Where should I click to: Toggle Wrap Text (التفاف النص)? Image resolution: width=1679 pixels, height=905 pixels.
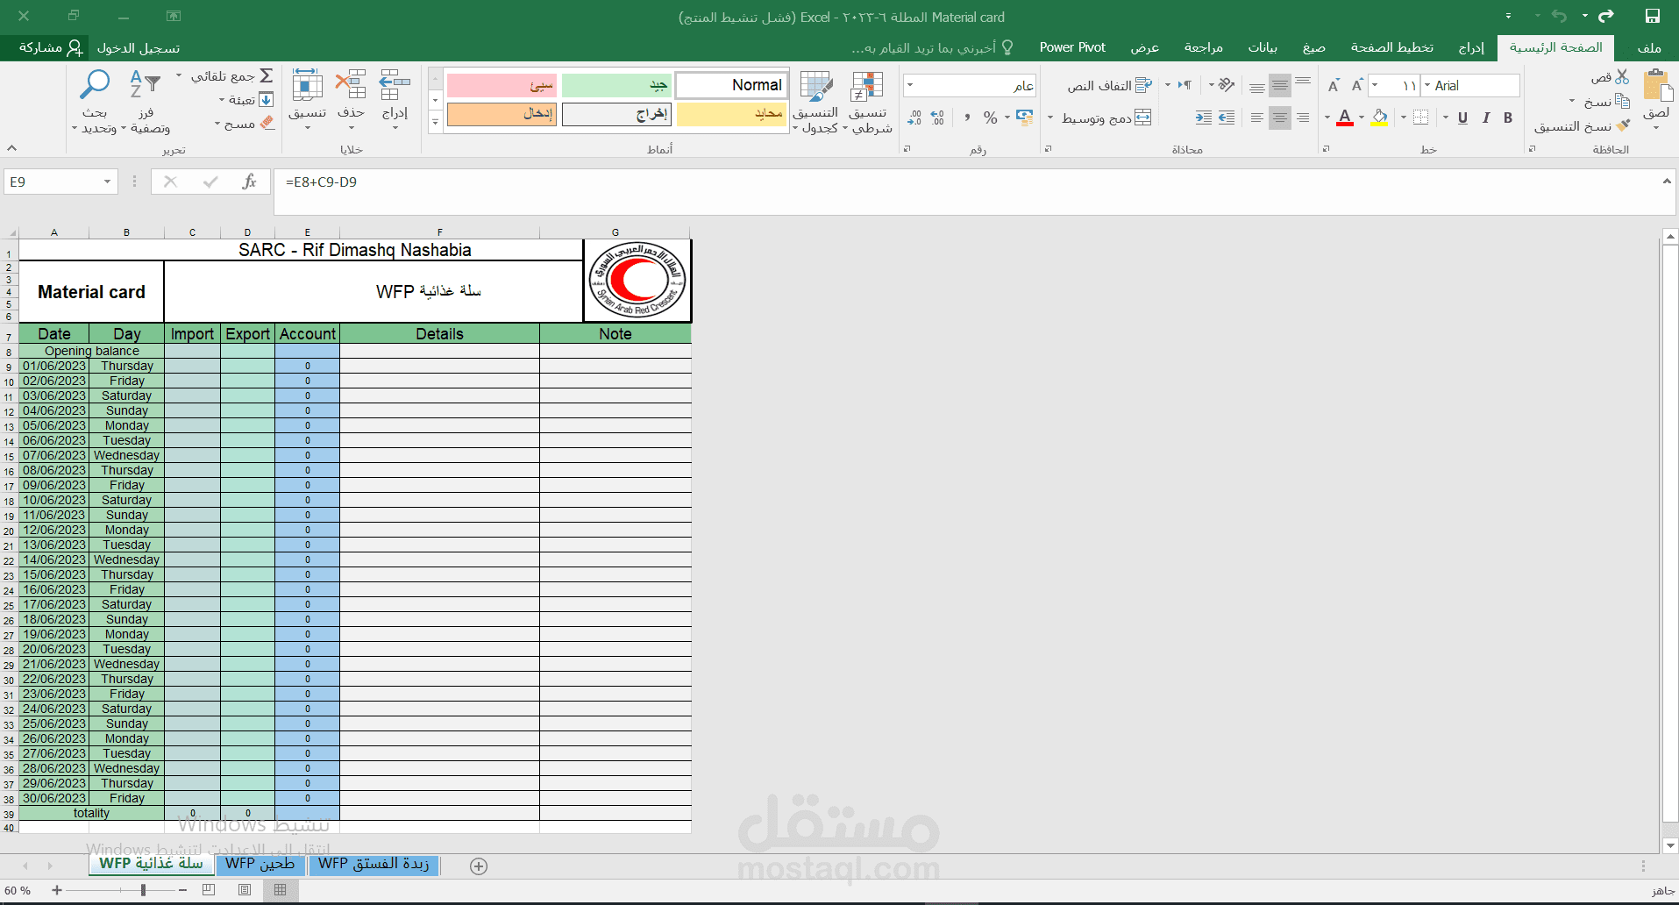(x=1109, y=85)
